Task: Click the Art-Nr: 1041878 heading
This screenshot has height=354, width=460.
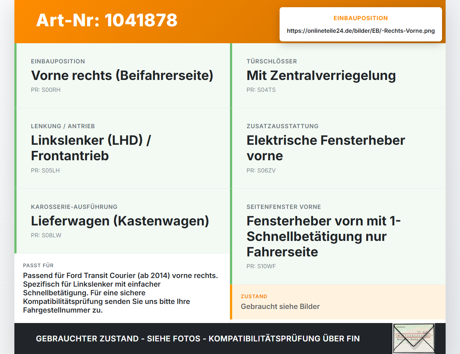Action: click(x=107, y=20)
